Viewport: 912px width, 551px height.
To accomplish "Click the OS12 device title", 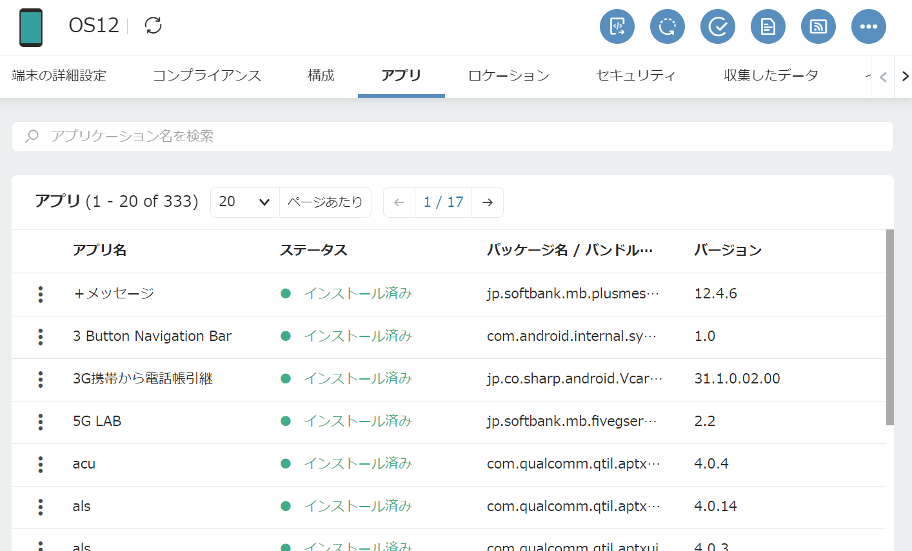I will 94,26.
